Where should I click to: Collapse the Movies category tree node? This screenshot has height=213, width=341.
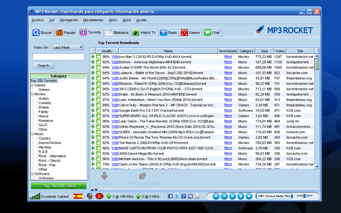point(32,94)
